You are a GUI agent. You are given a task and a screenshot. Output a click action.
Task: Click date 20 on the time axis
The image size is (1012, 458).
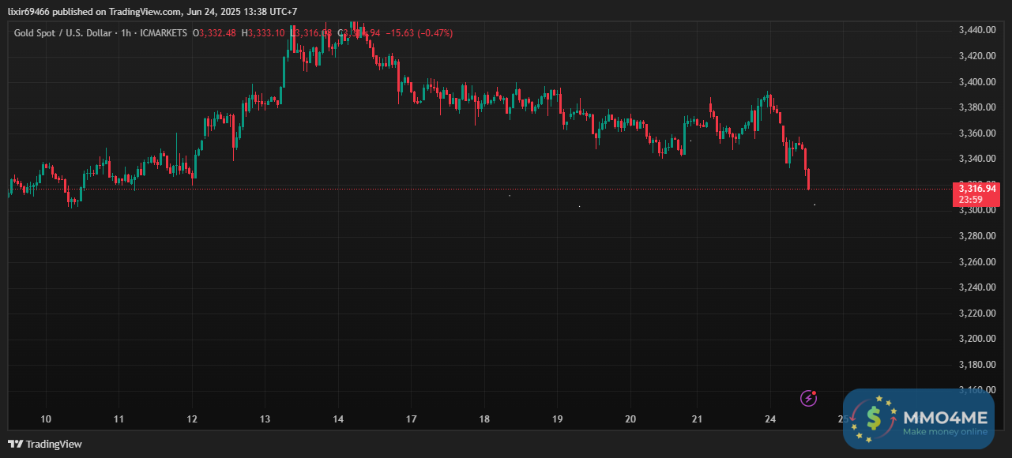point(630,419)
